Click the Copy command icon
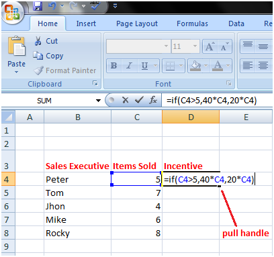Viewport: 274px width, 257px height. pos(38,56)
